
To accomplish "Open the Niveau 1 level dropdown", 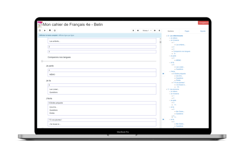I will pos(146,31).
